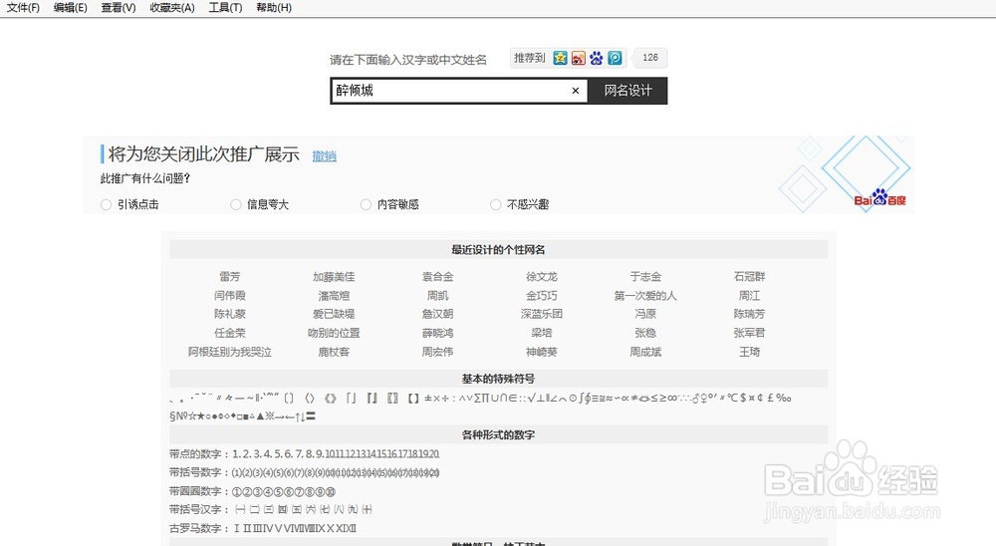
Task: Open the recent name 深蓝乐团
Action: 541,314
